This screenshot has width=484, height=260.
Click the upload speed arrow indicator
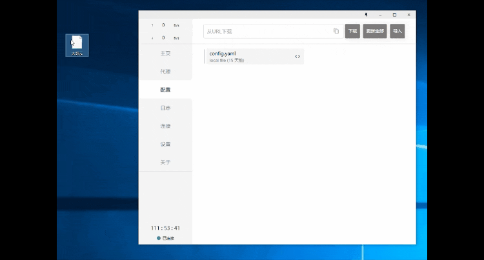[152, 25]
